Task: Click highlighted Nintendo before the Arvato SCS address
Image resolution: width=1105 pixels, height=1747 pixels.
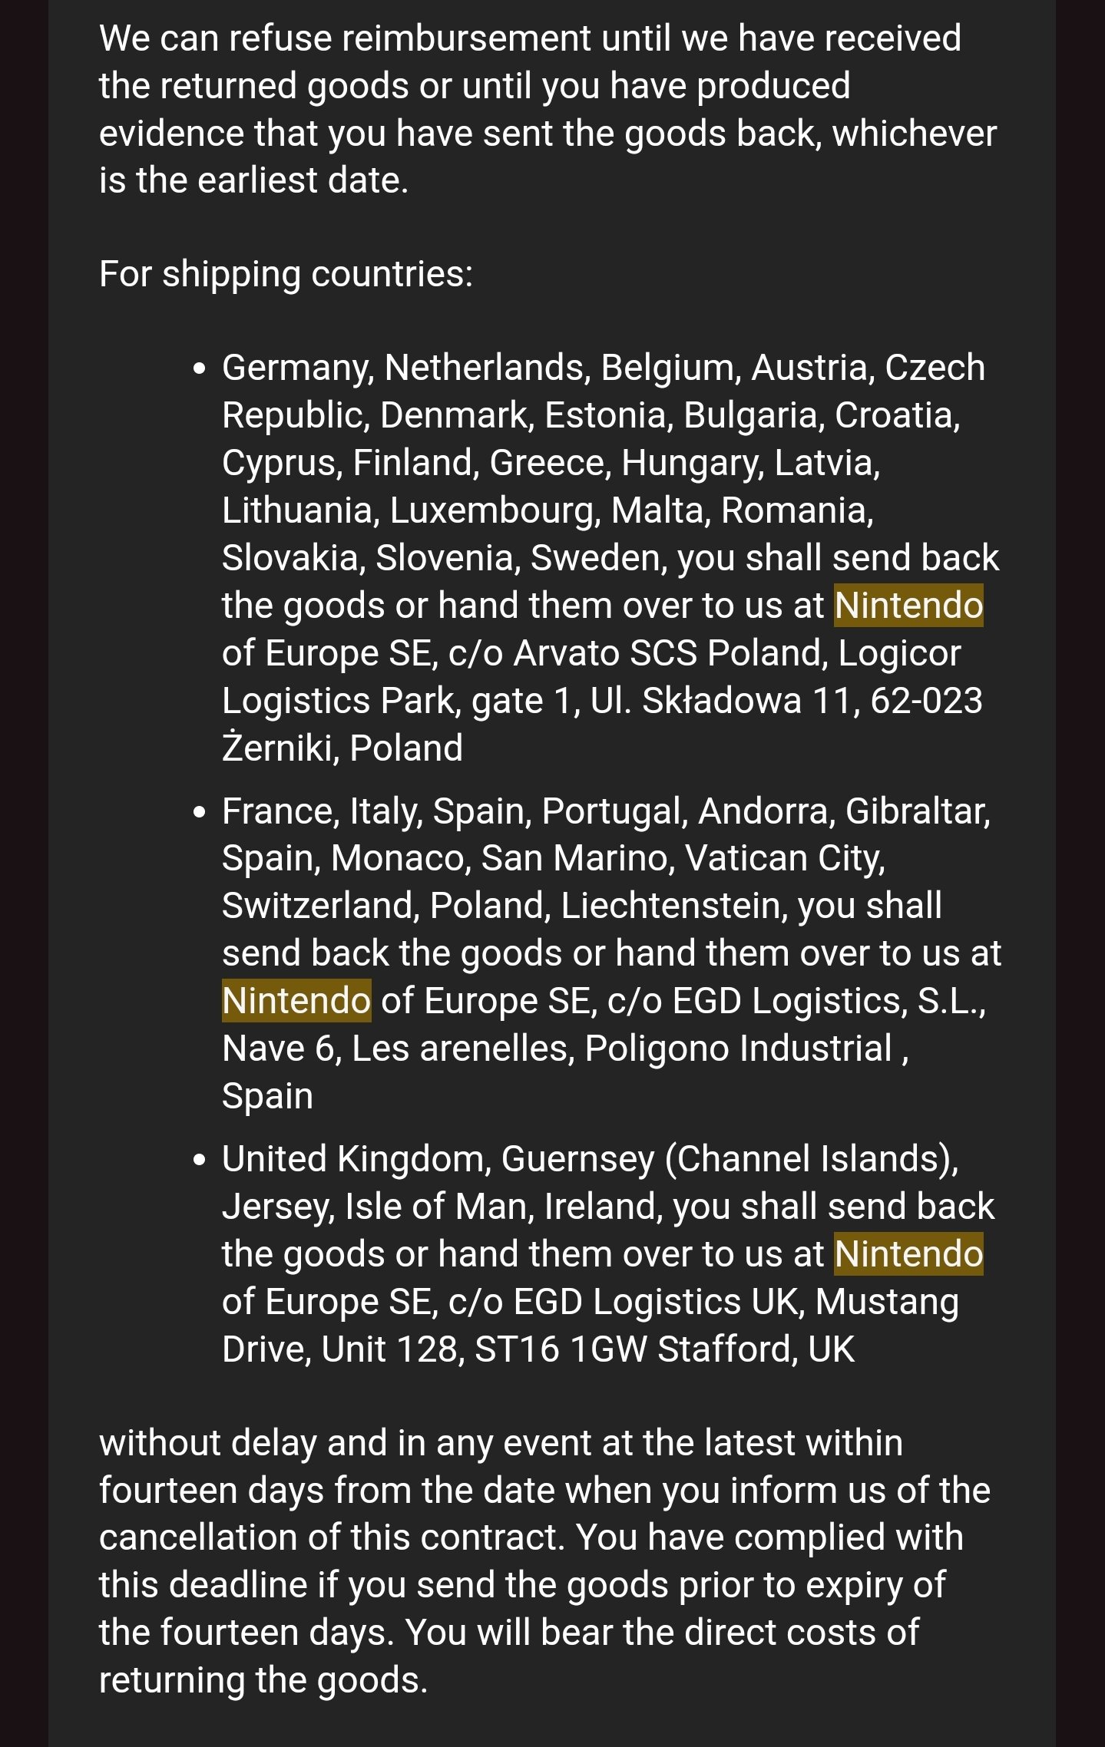Action: 908,606
